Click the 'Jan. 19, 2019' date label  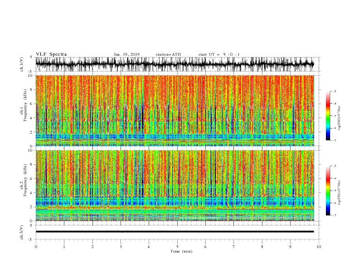(x=126, y=54)
